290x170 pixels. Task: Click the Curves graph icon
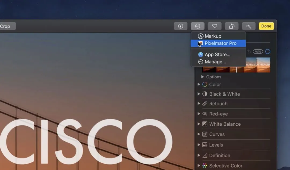205,134
